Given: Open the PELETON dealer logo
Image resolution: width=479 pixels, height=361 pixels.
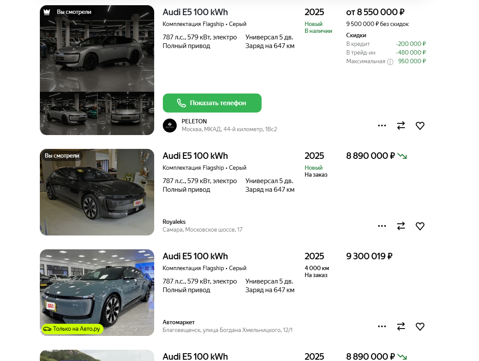Looking at the screenshot, I should (170, 126).
